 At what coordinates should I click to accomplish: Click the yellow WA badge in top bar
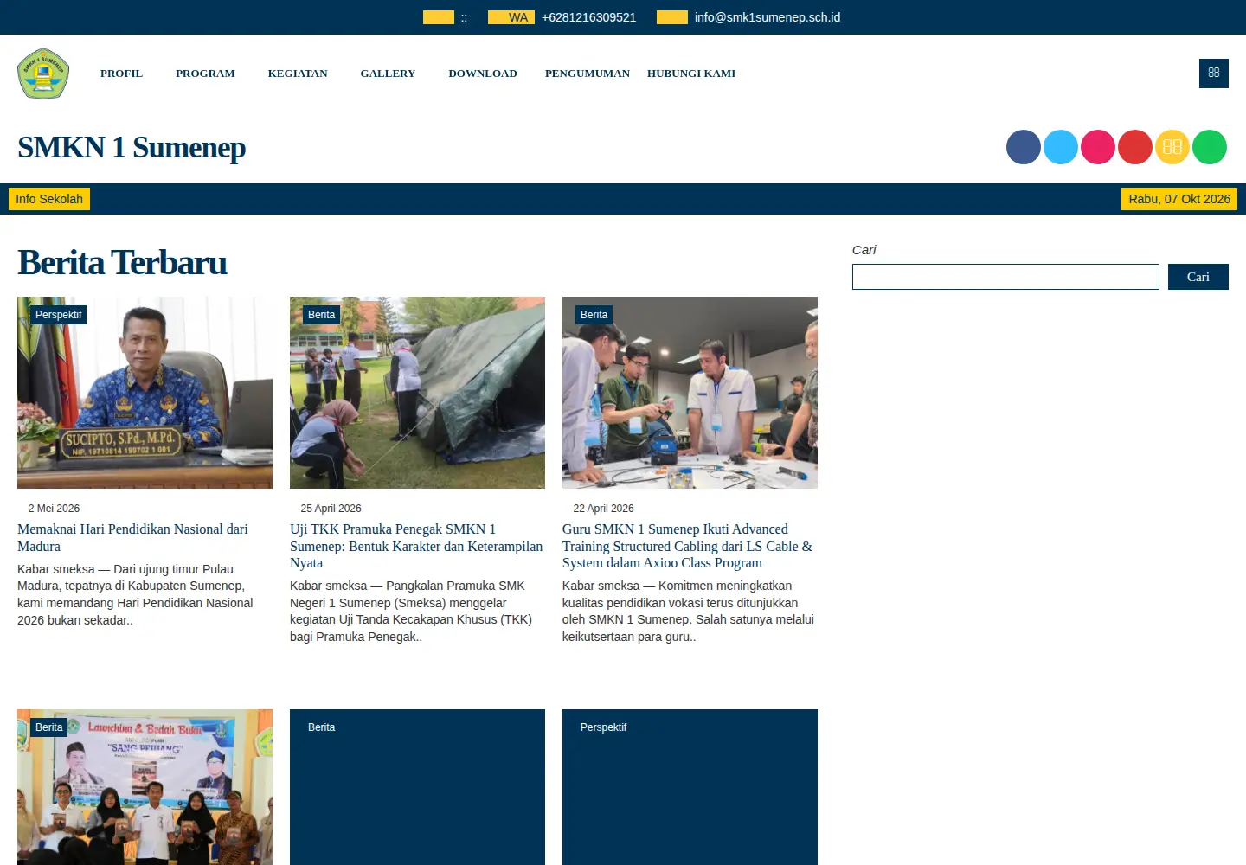[x=511, y=17]
